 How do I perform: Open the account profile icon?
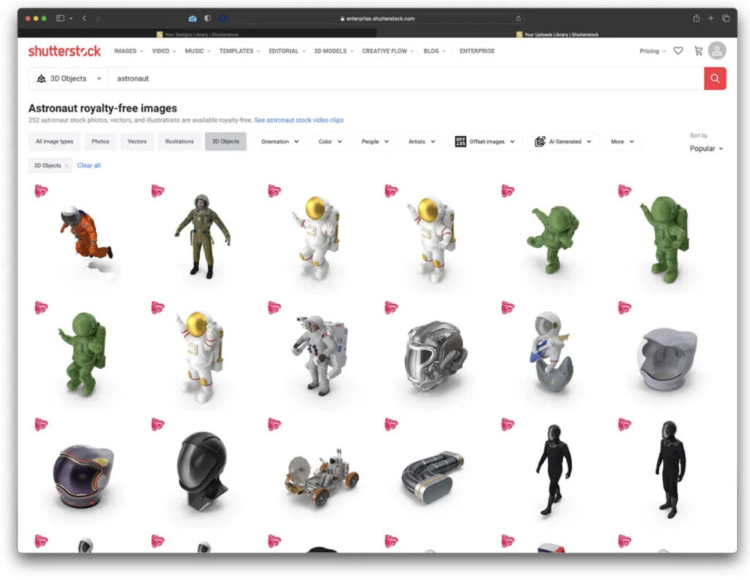point(716,51)
